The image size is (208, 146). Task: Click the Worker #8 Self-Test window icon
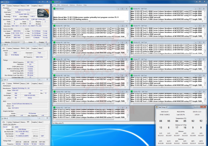pos(54,75)
